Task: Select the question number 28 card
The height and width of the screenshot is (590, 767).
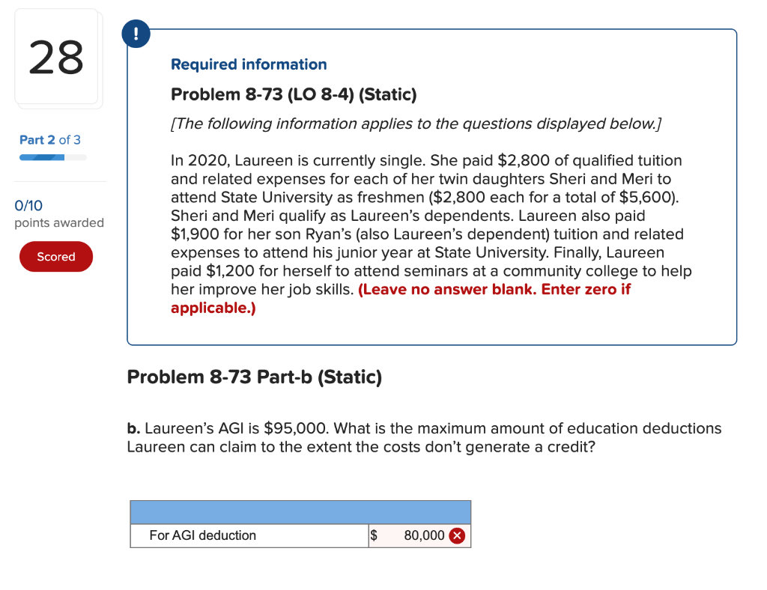Action: [57, 56]
